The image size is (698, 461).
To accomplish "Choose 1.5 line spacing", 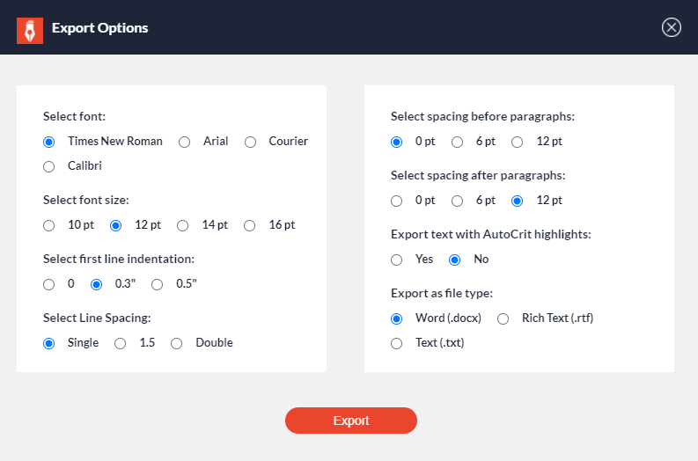I will tap(121, 343).
